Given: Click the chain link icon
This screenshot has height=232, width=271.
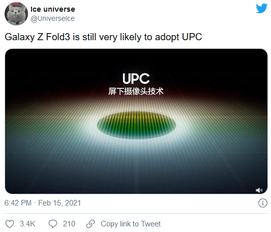Looking at the screenshot, I should click(91, 224).
